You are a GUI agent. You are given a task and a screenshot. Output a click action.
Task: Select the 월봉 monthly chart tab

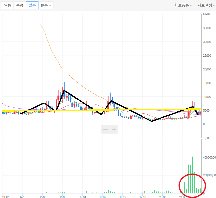pyautogui.click(x=32, y=5)
